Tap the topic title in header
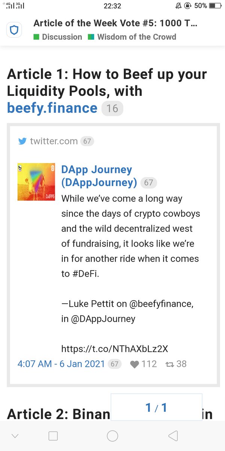 coord(115,23)
